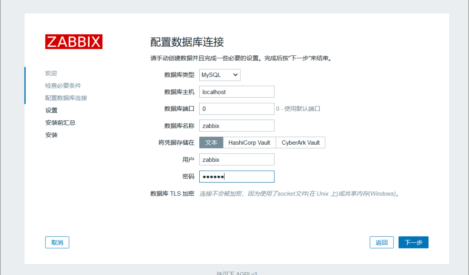Image resolution: width=469 pixels, height=275 pixels.
Task: Select the 设置 sidebar step
Action: [x=51, y=110]
